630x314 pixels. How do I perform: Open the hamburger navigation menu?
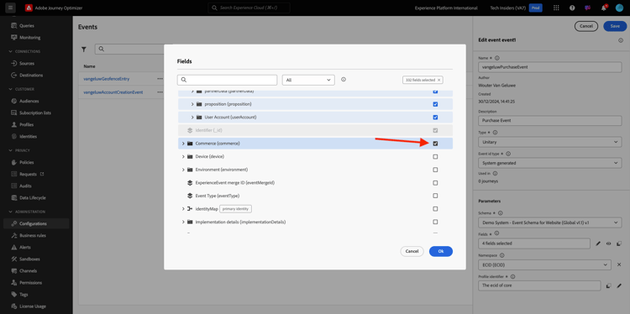point(10,8)
